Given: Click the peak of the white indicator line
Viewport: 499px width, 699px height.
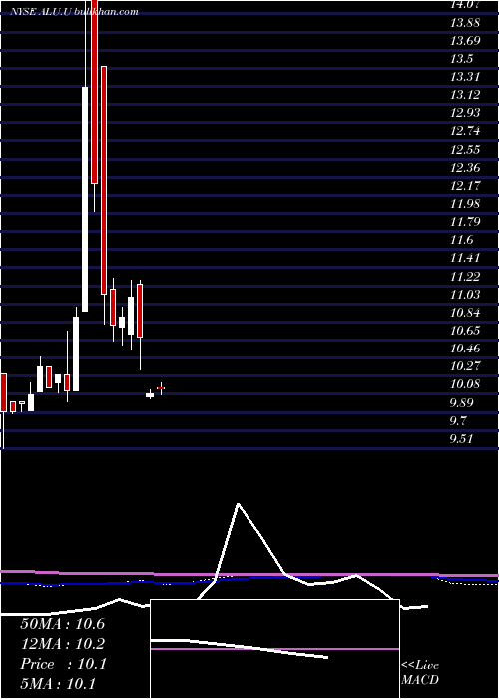Looking at the screenshot, I should 239,504.
